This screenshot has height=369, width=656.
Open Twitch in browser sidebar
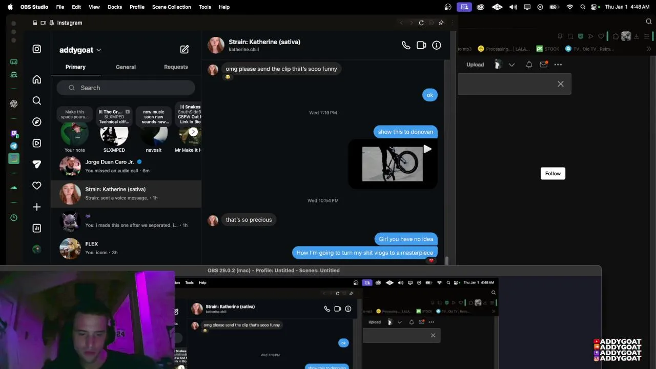(14, 134)
